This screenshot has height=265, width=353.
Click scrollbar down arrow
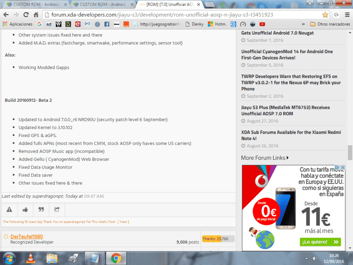[350, 248]
